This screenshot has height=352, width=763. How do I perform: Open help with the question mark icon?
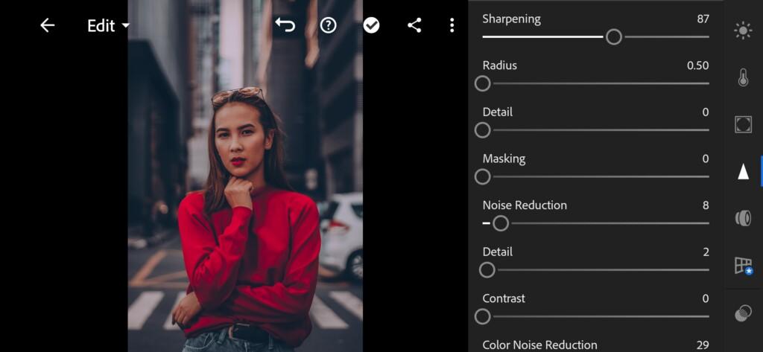tap(329, 25)
